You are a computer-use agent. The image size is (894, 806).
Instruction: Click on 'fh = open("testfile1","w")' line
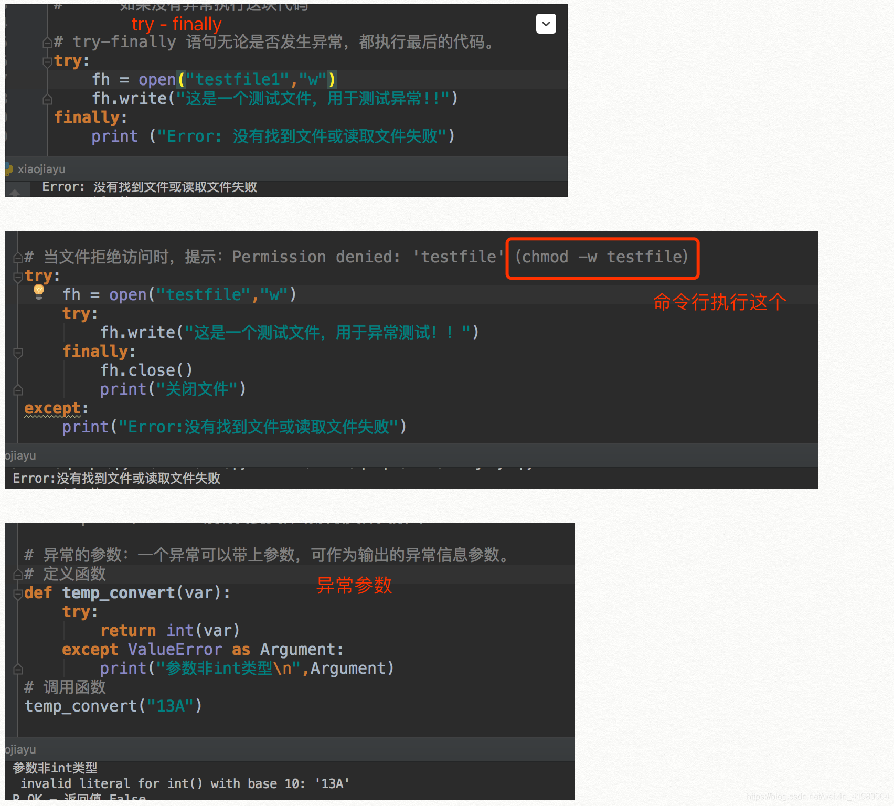214,80
